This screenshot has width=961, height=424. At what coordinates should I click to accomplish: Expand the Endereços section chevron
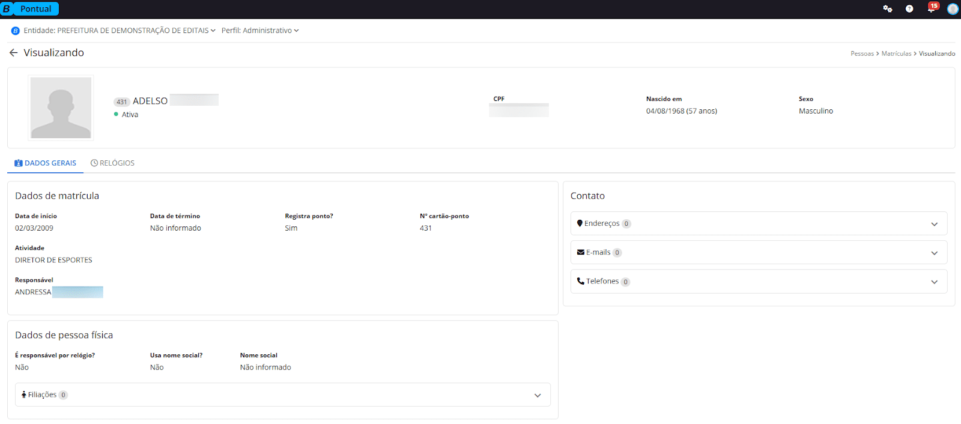(934, 224)
